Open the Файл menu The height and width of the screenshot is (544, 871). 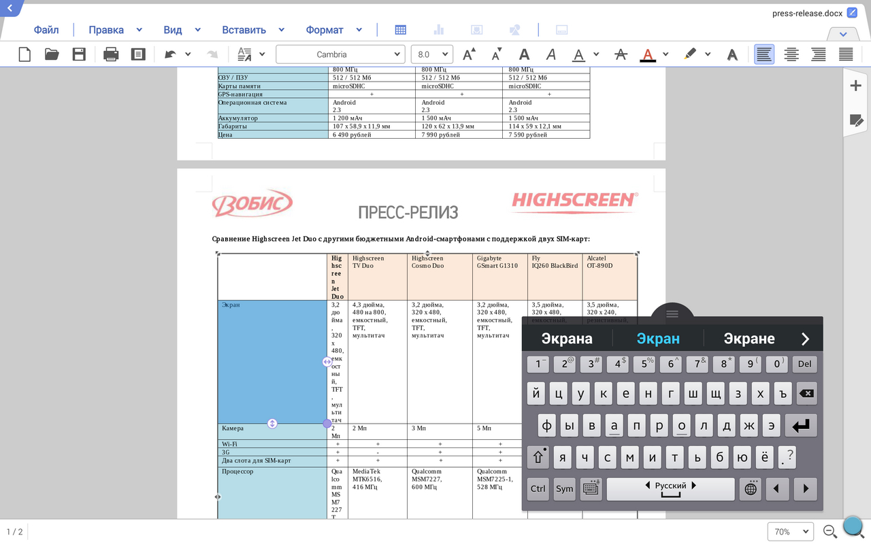pos(46,30)
